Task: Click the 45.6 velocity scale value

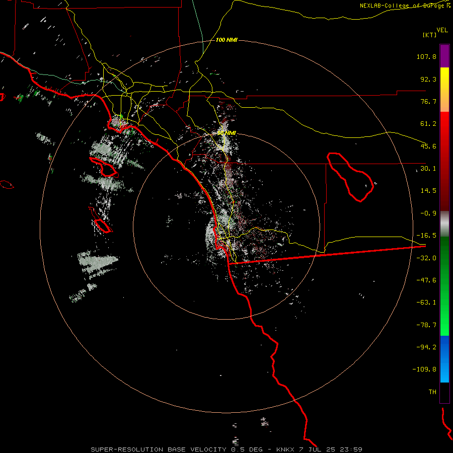Action: point(428,146)
